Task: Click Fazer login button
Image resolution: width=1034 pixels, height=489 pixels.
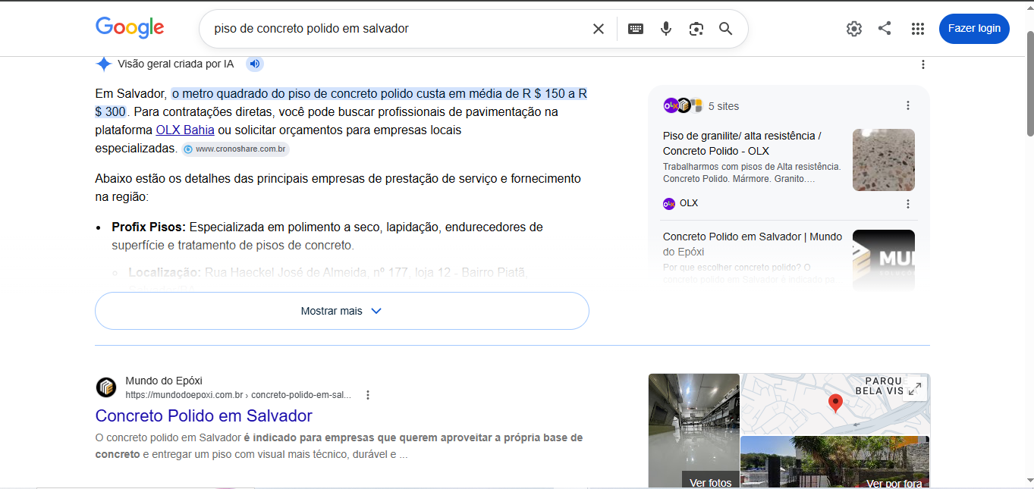Action: point(974,29)
